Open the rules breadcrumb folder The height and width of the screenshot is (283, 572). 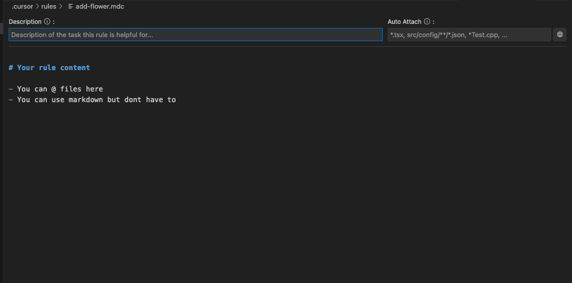(48, 7)
